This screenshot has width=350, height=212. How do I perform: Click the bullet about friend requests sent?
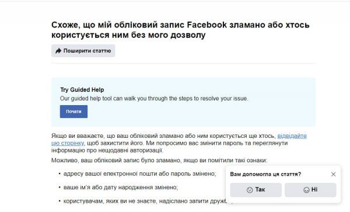148,201
